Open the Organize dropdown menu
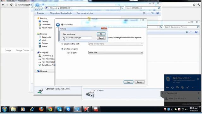The image size is (202, 114). click(x=41, y=13)
